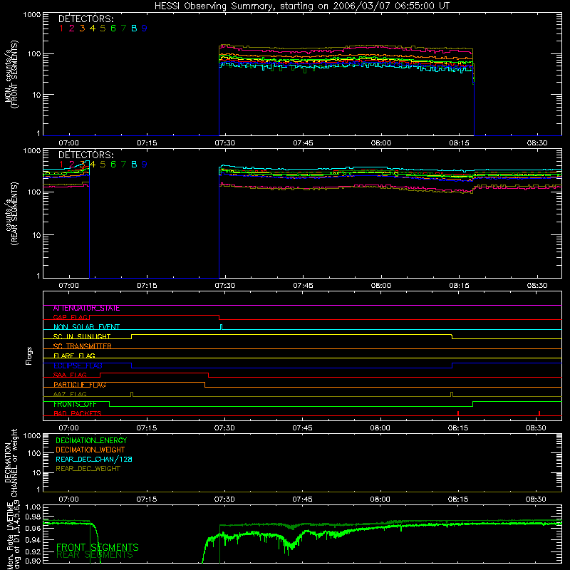Click the DETECTORS: heading in the rear segments plot

pyautogui.click(x=86, y=155)
